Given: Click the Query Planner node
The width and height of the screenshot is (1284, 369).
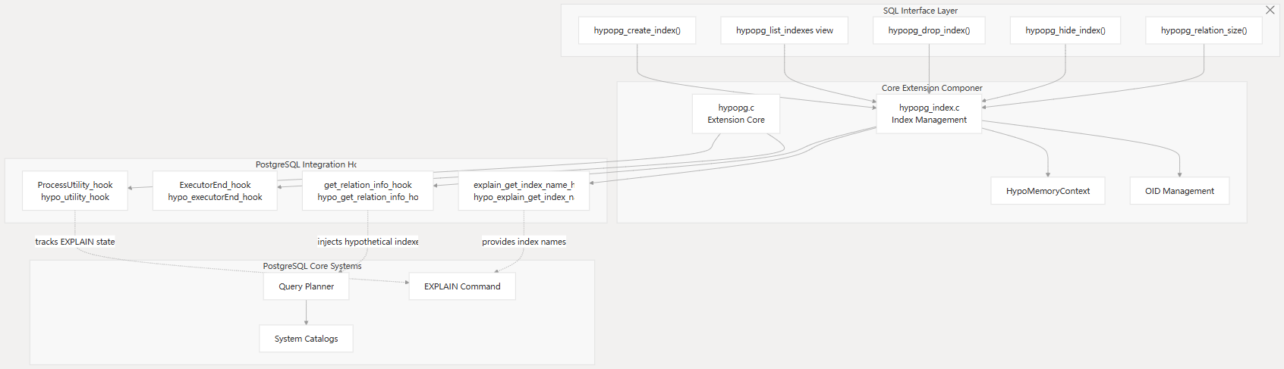Looking at the screenshot, I should pos(307,286).
